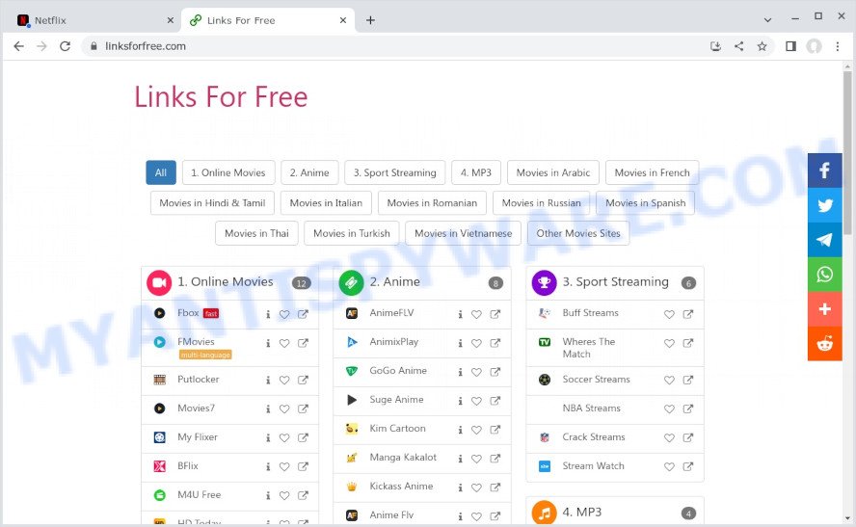The image size is (856, 527).
Task: Favorite Movies7 with heart icon
Action: (284, 409)
